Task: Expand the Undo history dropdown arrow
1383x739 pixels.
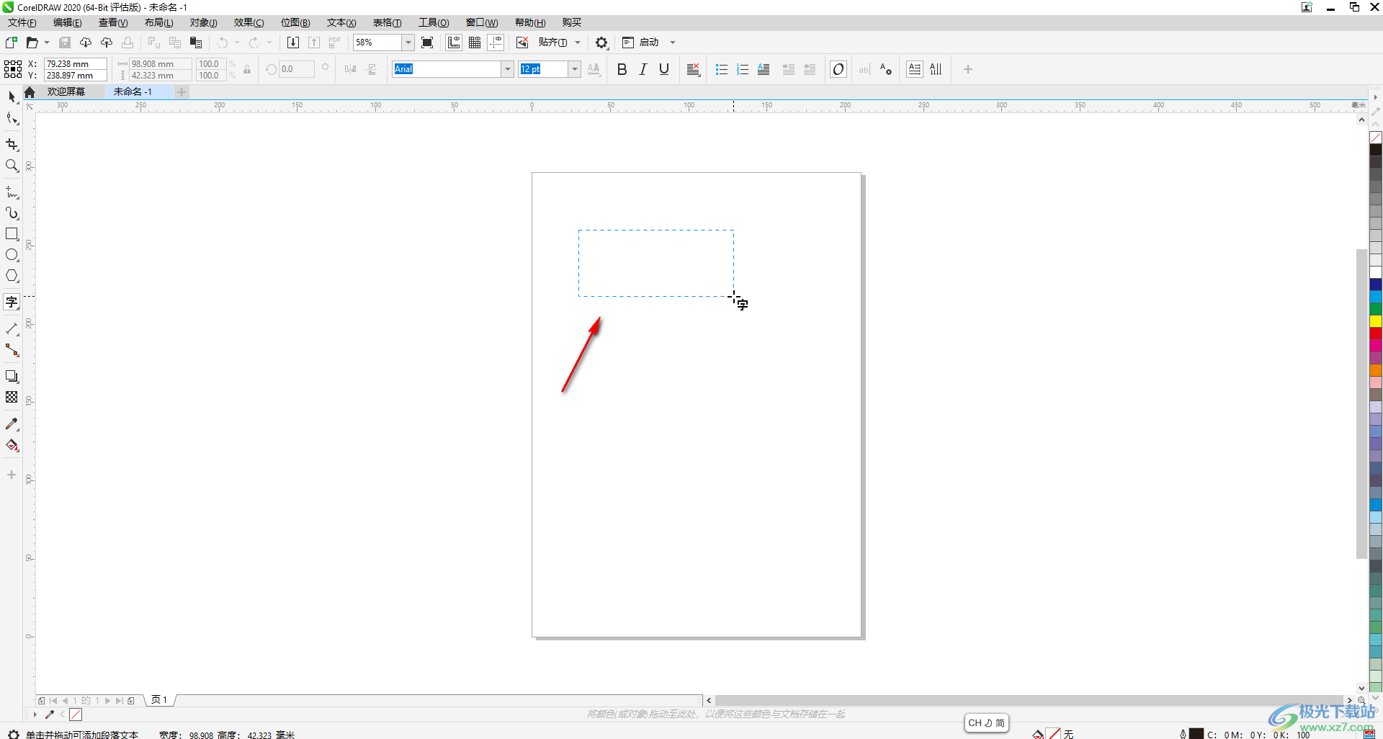Action: tap(237, 42)
